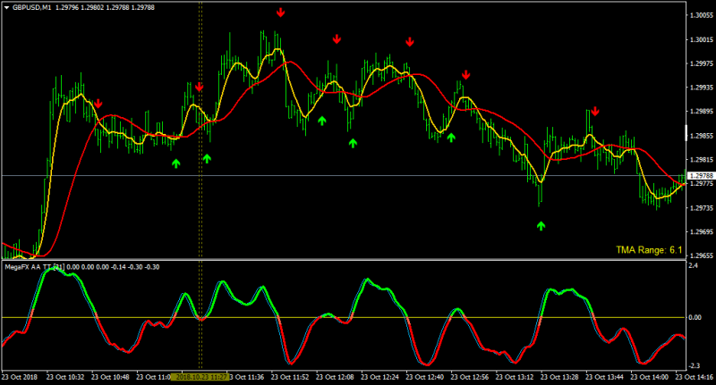The height and width of the screenshot is (385, 716).
Task: Click the lowest green buy arrow near 13:28
Action: click(541, 225)
